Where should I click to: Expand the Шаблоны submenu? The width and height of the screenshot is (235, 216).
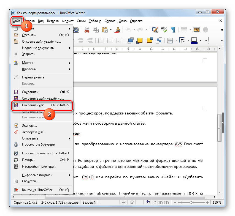42,69
